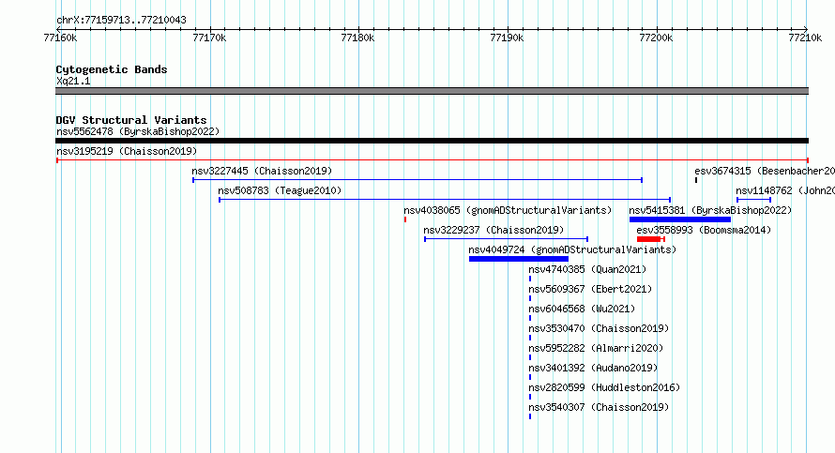
Task: Click the Xq21.1 band label
Action: click(73, 81)
